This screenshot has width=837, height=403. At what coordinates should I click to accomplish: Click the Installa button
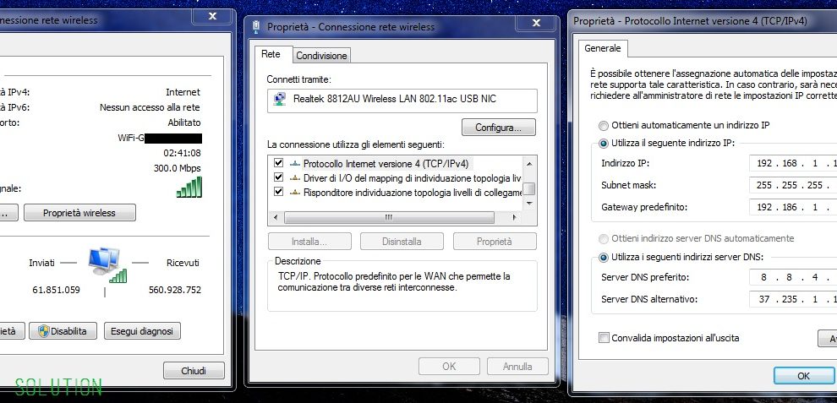tap(309, 242)
